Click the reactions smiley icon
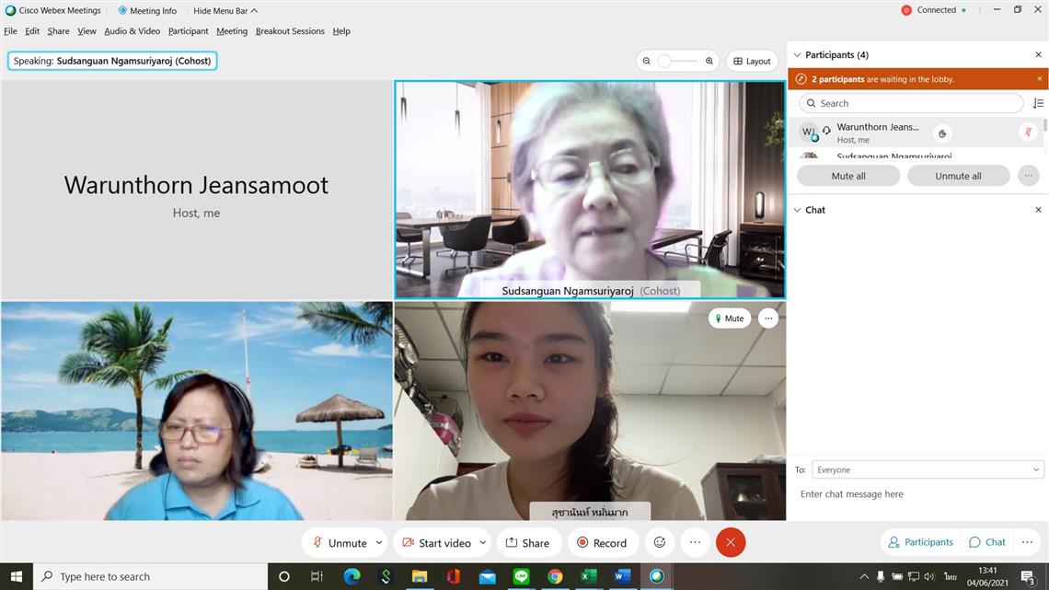The image size is (1049, 590). coord(659,543)
